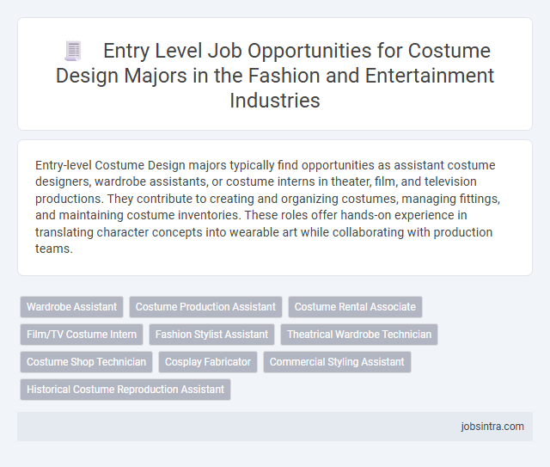Click the Historical Costume Reproduction Assistant tag
This screenshot has height=467, width=550.
[x=125, y=390]
